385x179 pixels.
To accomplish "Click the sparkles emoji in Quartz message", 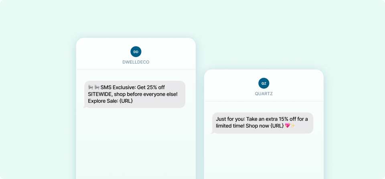I will pos(292,126).
